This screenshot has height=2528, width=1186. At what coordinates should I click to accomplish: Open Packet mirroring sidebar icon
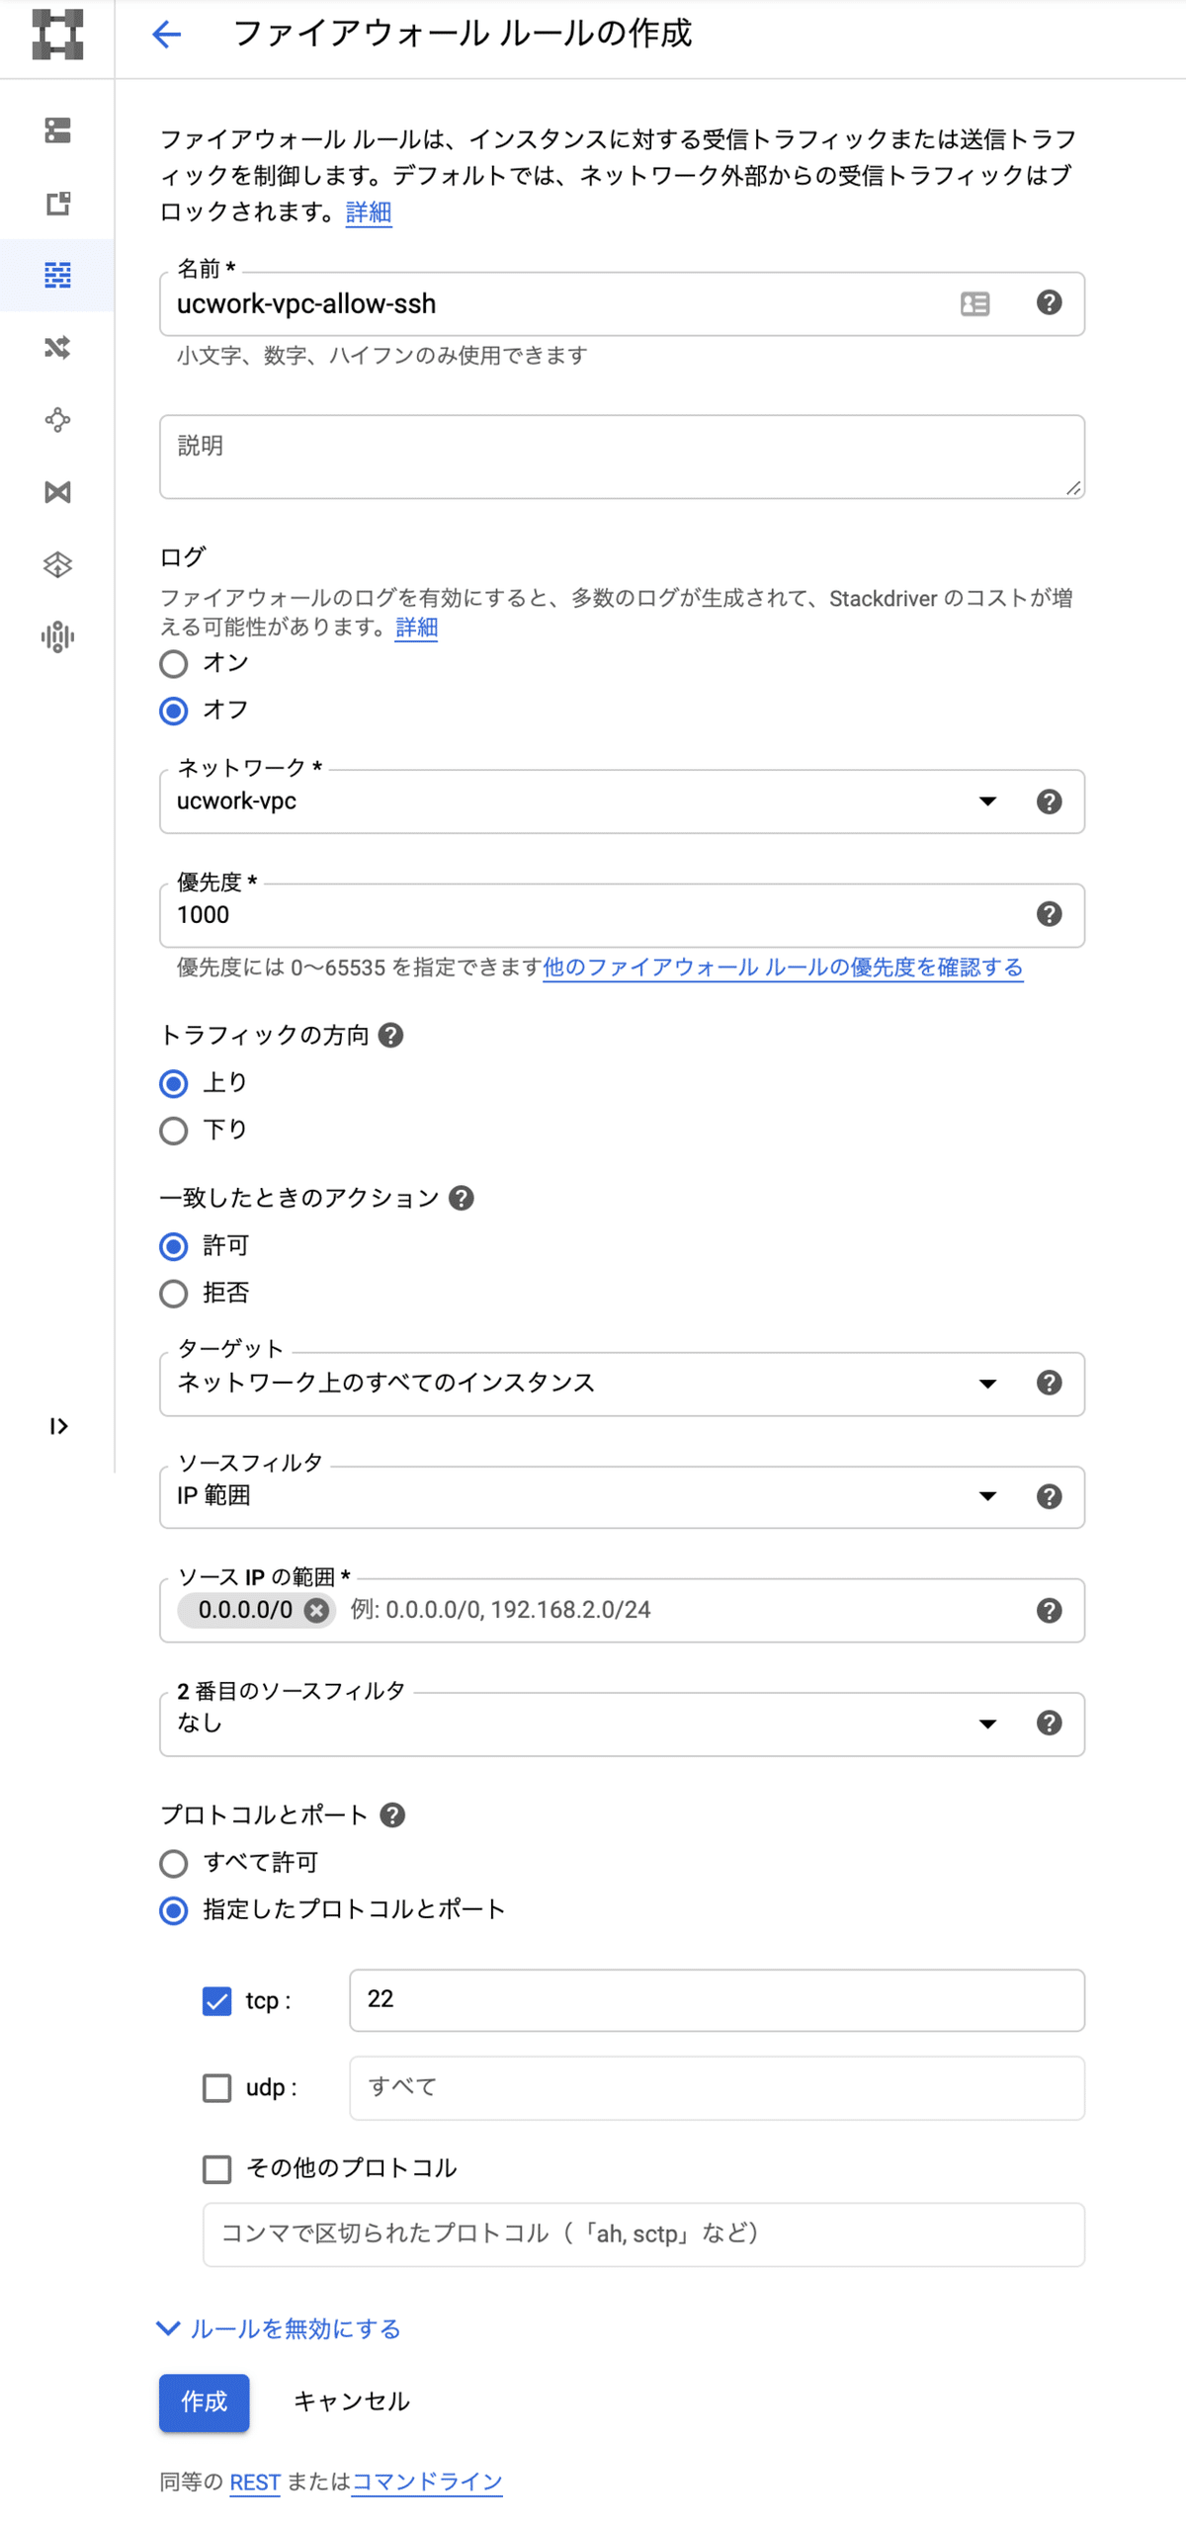[57, 636]
